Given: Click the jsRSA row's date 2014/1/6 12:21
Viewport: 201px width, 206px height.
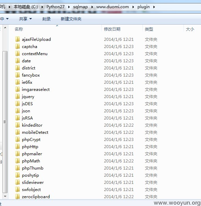Looking at the screenshot, I should pos(119,118).
